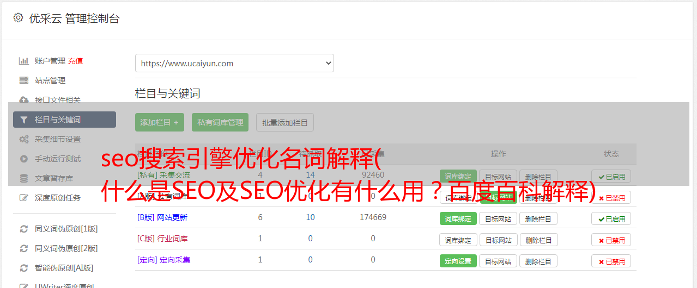The height and width of the screenshot is (288, 697).
Task: Open 手动运行测试 menu entry
Action: 58,159
